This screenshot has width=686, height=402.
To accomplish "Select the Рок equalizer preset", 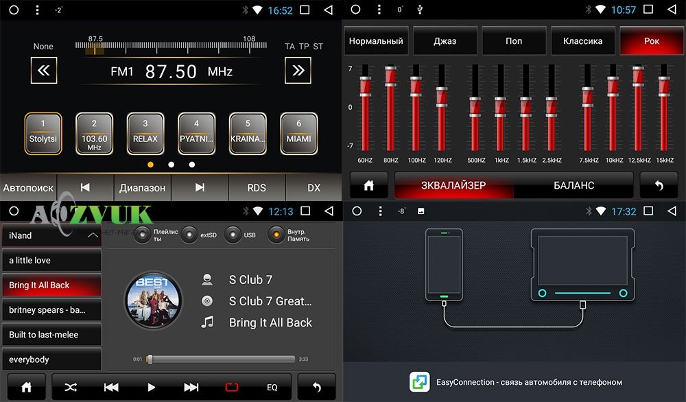I will pyautogui.click(x=652, y=40).
